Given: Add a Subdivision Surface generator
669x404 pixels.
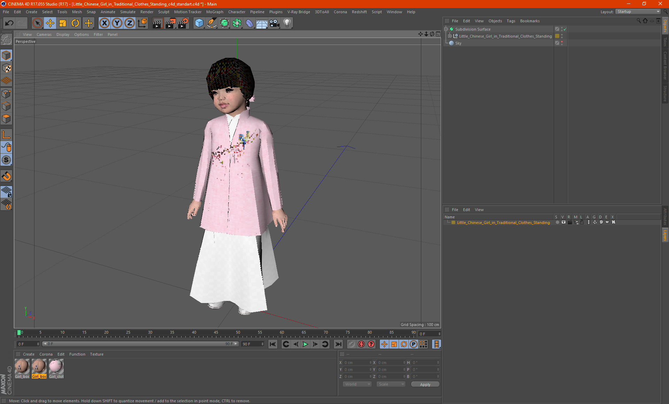Looking at the screenshot, I should coord(224,23).
